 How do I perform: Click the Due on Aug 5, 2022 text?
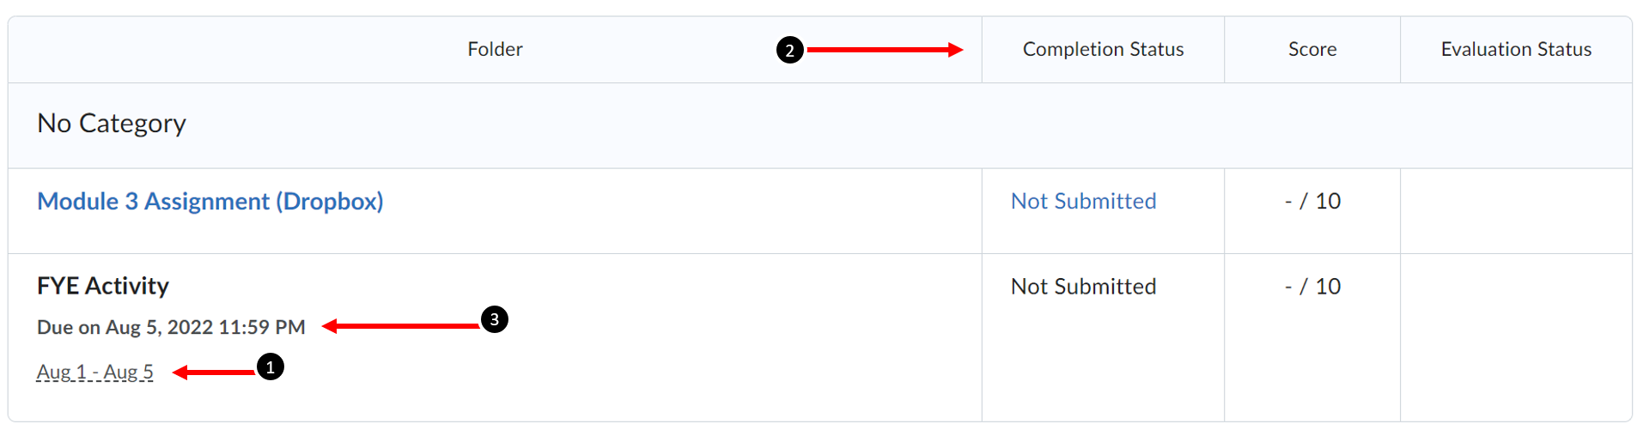pyautogui.click(x=171, y=327)
